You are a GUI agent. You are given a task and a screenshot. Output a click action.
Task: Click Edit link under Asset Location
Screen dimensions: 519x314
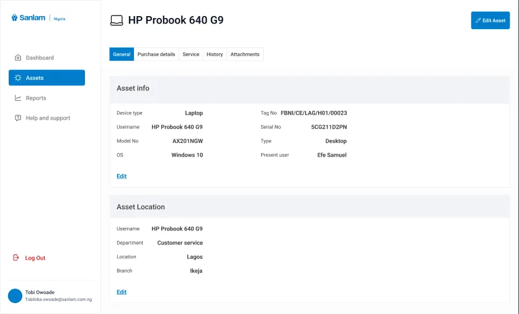click(x=122, y=292)
